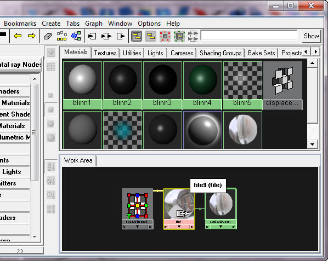Sort swatches by type icon

51,181
